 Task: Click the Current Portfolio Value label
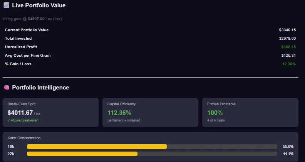pyautogui.click(x=27, y=30)
